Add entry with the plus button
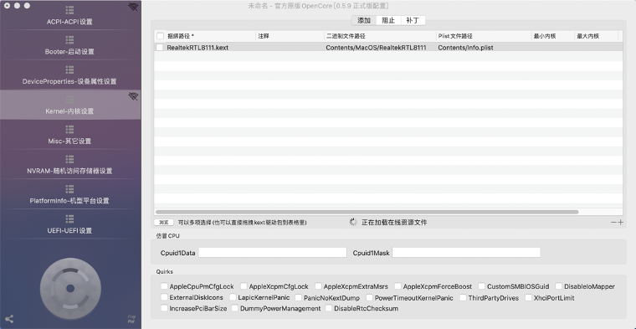This screenshot has width=636, height=329. coord(621,223)
